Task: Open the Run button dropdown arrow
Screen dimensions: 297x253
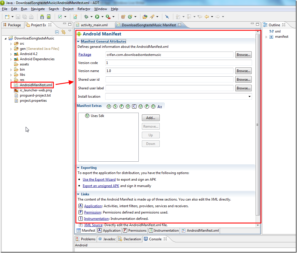Action: [x=102, y=17]
